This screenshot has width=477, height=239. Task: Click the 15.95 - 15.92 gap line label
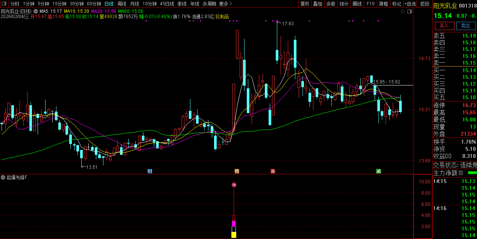tap(387, 82)
